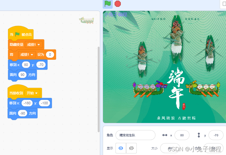Click the x value 80 in go-to block
The width and height of the screenshot is (226, 155).
(x=26, y=65)
